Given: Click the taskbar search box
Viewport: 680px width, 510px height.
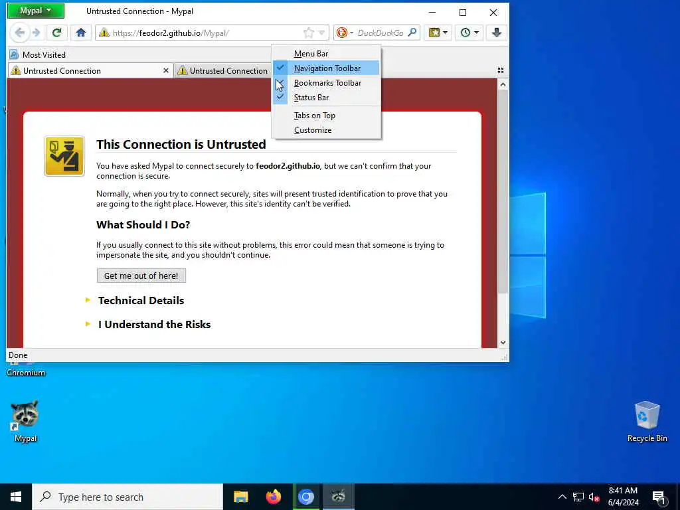Looking at the screenshot, I should 127,497.
